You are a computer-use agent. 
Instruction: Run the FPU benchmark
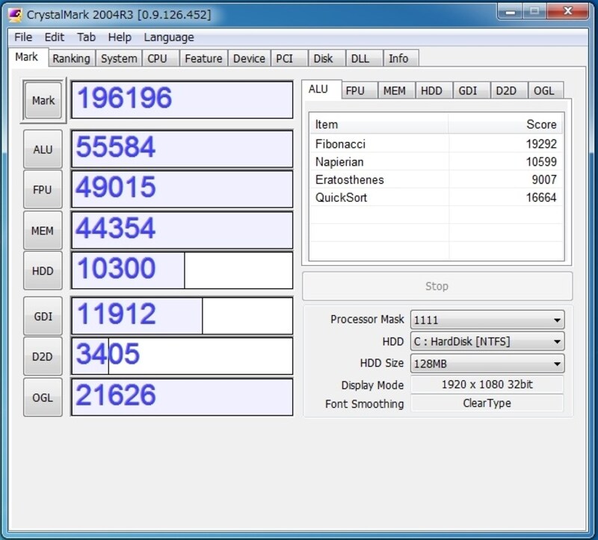click(42, 189)
